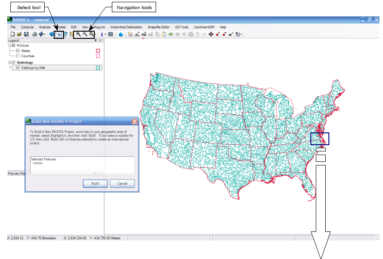Toggle the Cataloging Units layer checkbox

coord(18,68)
